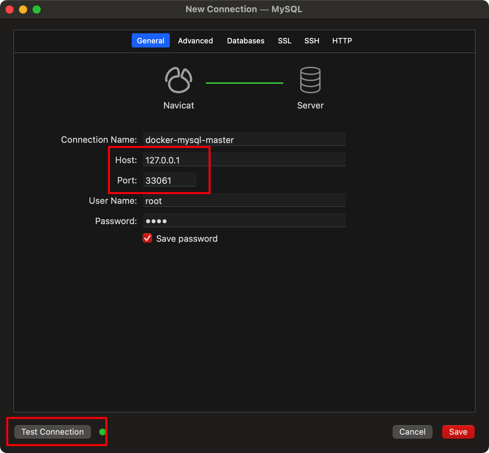Focus the Connection Name field
Image resolution: width=489 pixels, height=453 pixels.
tap(244, 139)
